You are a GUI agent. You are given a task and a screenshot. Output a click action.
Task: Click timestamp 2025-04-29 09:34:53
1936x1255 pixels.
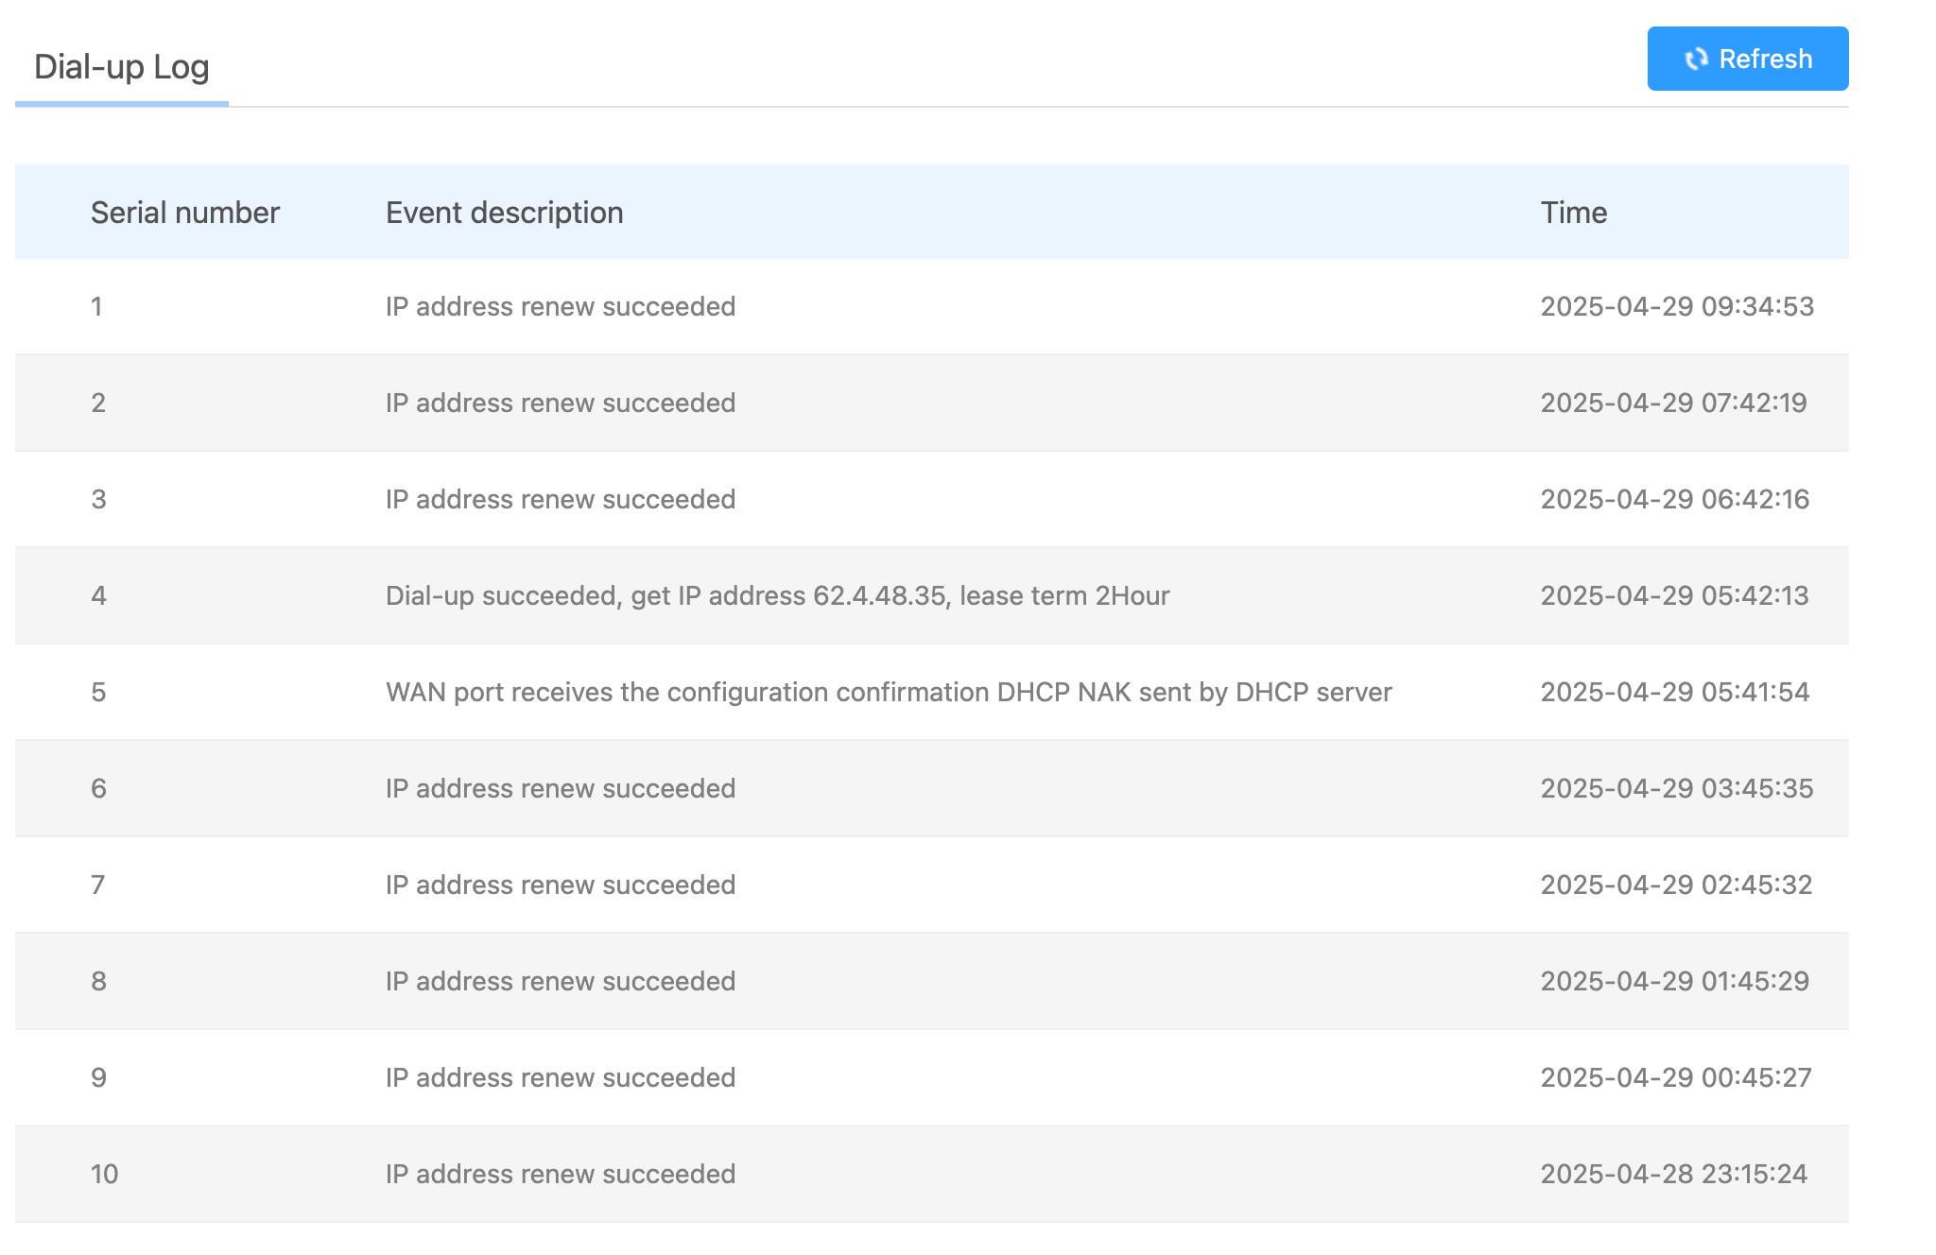tap(1676, 307)
